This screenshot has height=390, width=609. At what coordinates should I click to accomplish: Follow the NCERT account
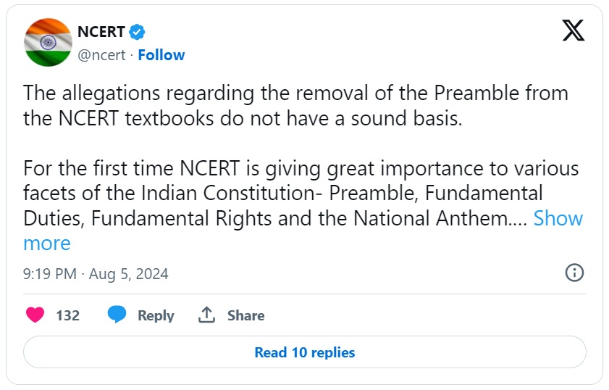(x=161, y=55)
